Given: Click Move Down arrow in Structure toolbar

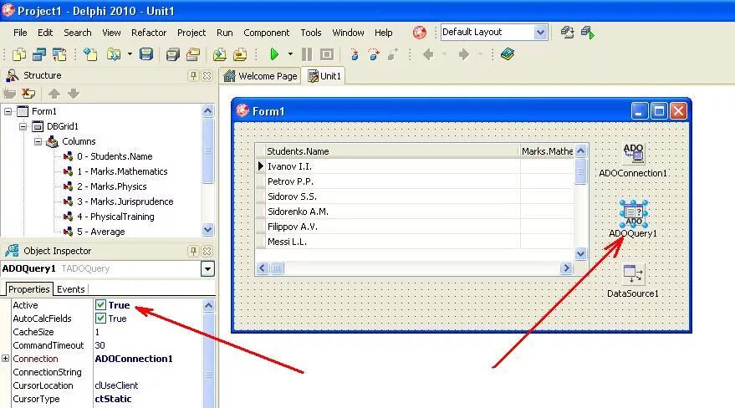Looking at the screenshot, I should tap(73, 93).
